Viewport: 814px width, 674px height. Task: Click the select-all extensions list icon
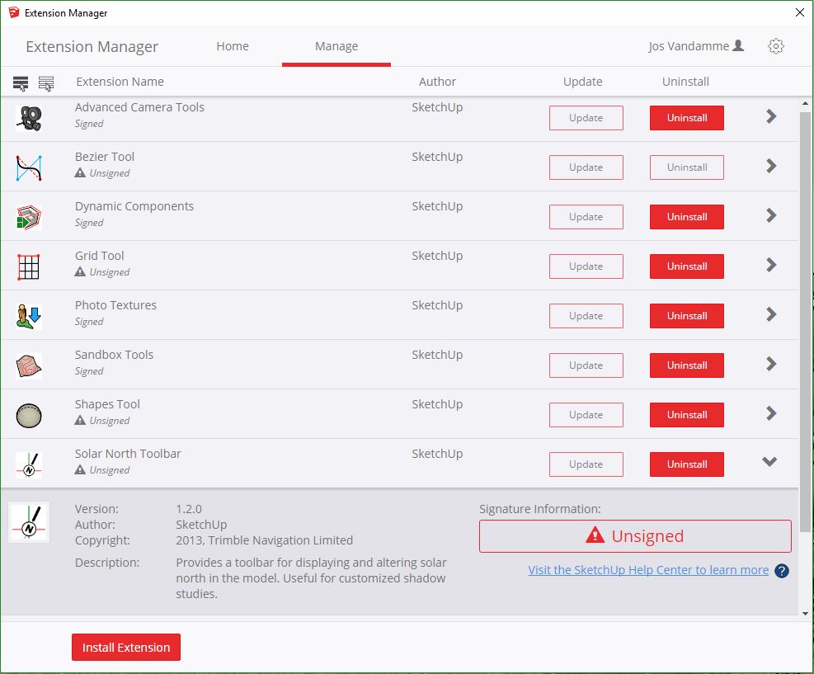21,83
